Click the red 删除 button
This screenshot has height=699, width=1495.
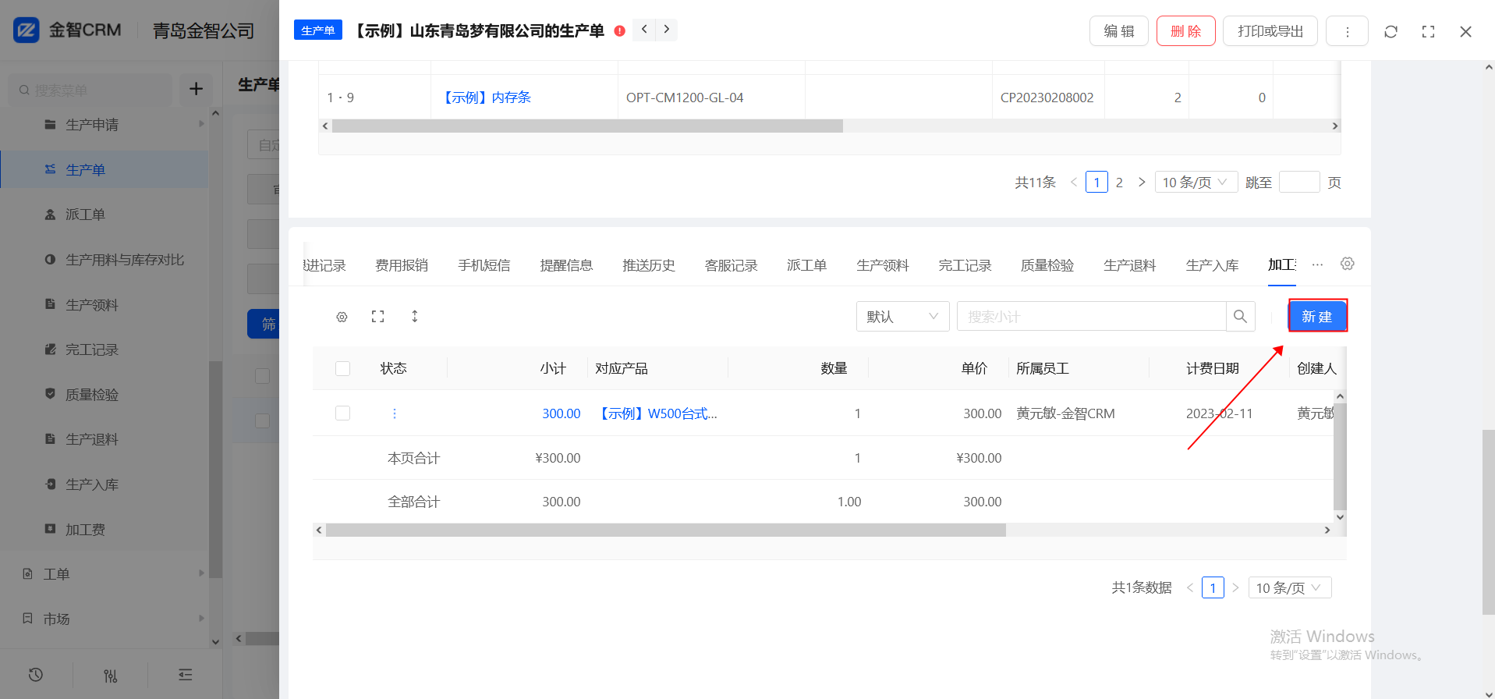1186,31
